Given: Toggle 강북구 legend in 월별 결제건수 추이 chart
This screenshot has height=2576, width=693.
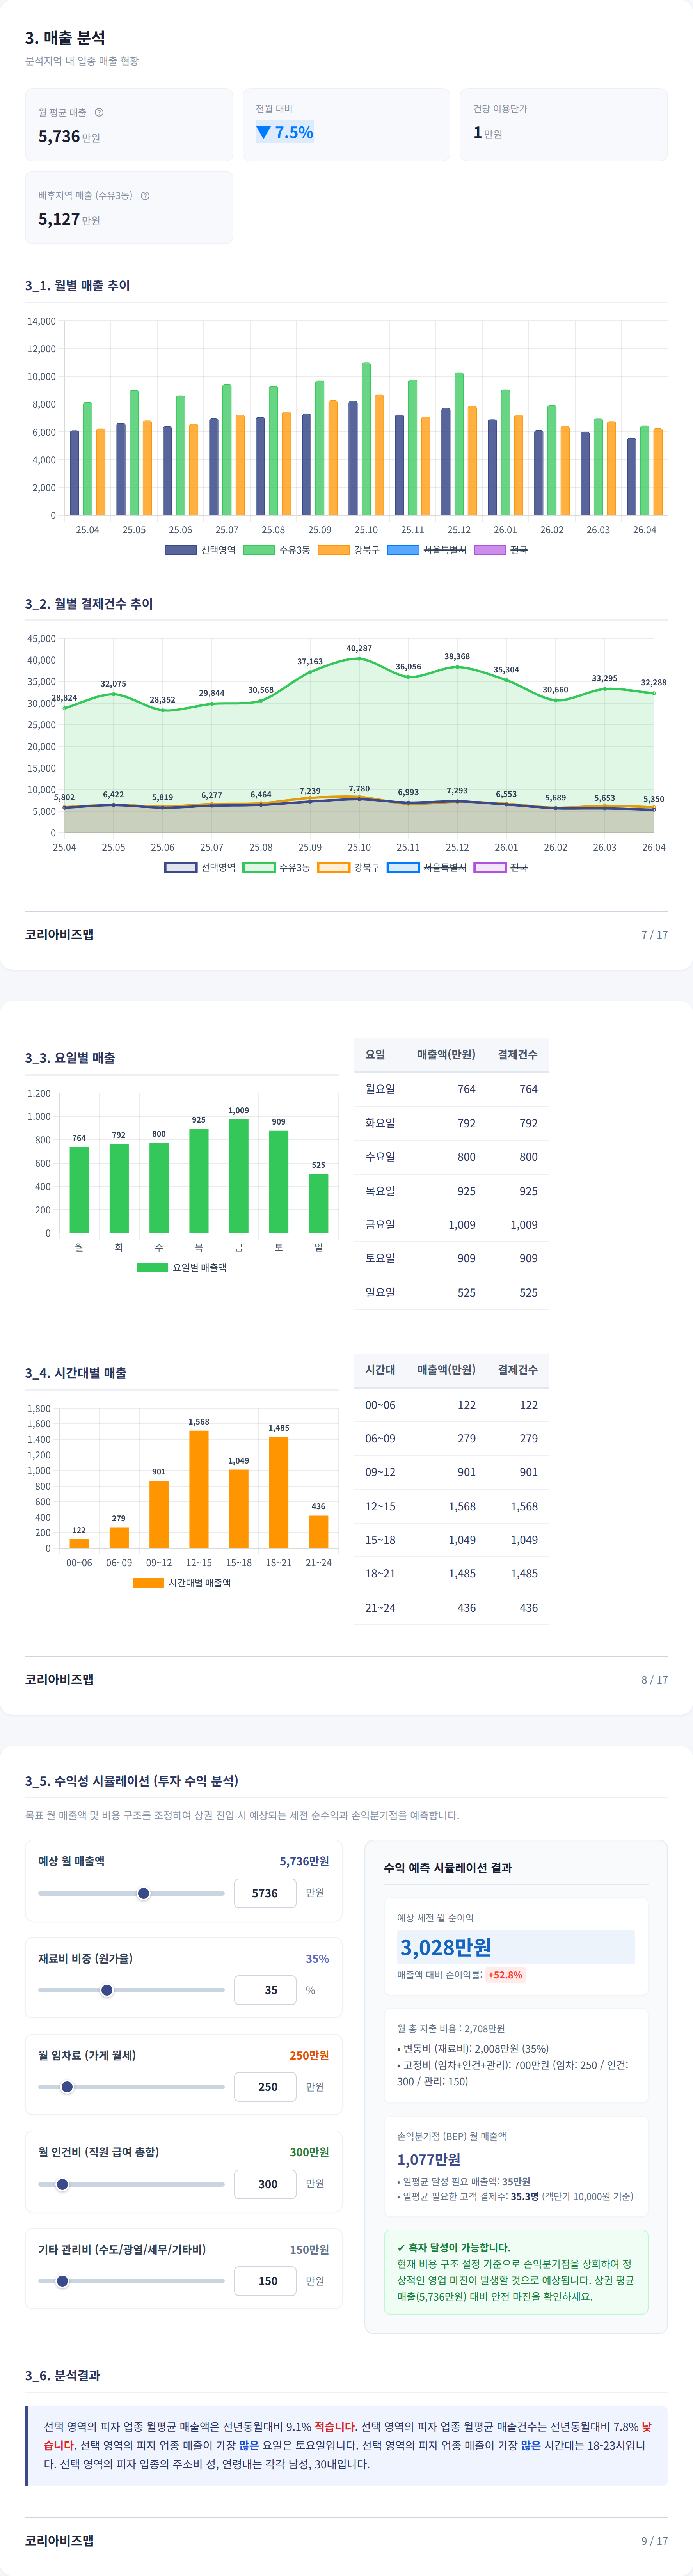Looking at the screenshot, I should tap(348, 867).
